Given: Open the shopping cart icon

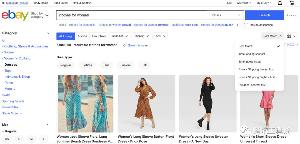Looking at the screenshot, I should pyautogui.click(x=292, y=3).
